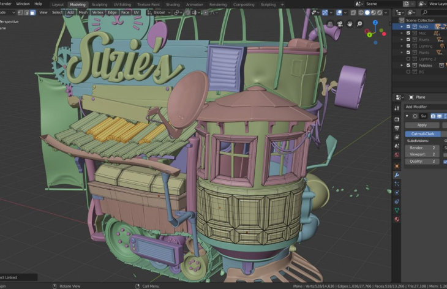Open Scene properties tab icon

click(x=397, y=146)
